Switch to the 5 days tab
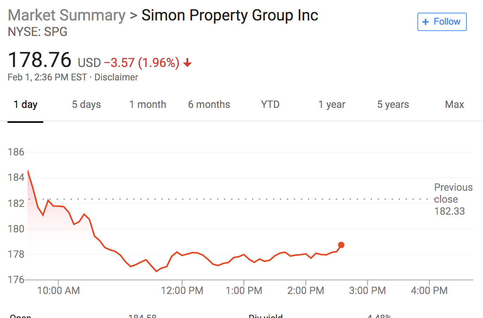The height and width of the screenshot is (318, 483). [86, 105]
